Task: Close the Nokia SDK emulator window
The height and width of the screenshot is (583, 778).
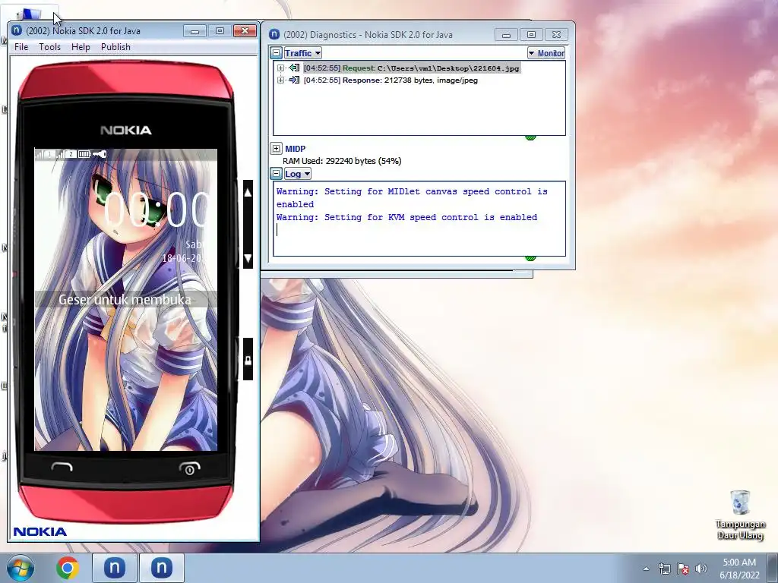Action: click(x=245, y=30)
